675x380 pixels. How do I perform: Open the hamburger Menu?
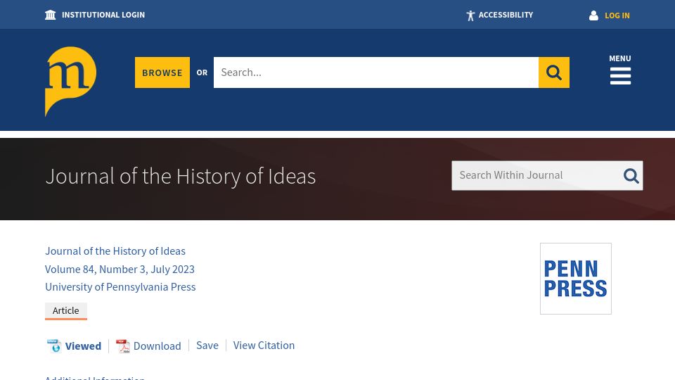point(620,70)
